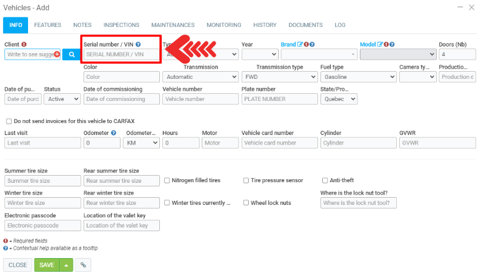The height and width of the screenshot is (273, 478).
Task: Click the edit icon next to Model
Action: [380, 44]
